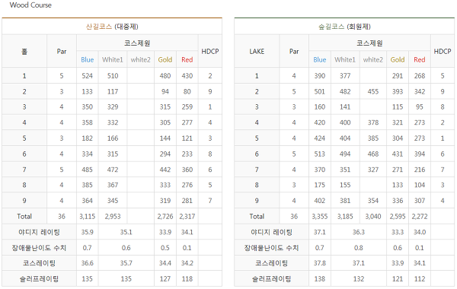Click the '393' Gold value

point(398,92)
